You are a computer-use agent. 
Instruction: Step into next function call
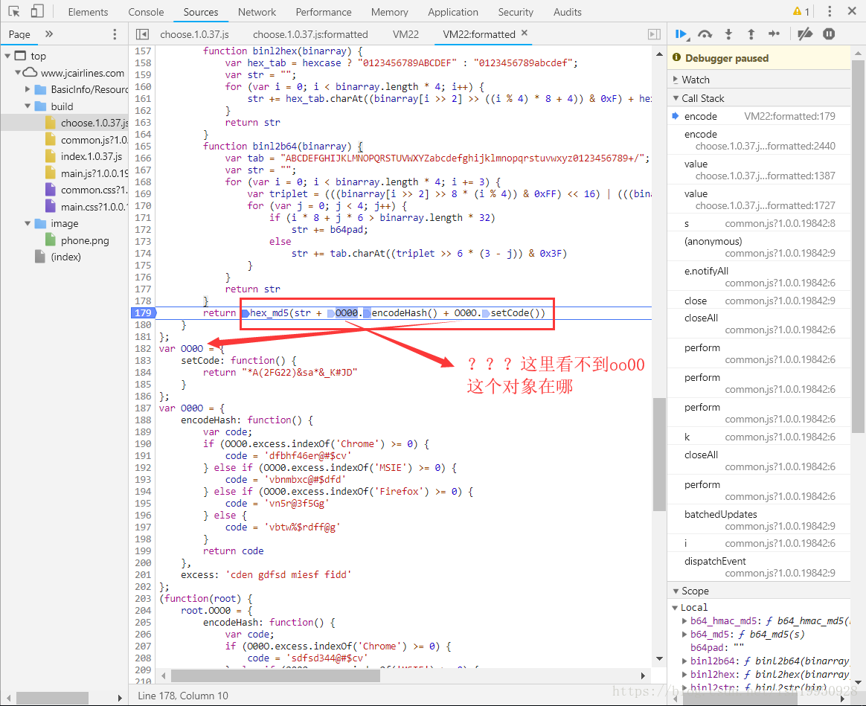pyautogui.click(x=728, y=34)
